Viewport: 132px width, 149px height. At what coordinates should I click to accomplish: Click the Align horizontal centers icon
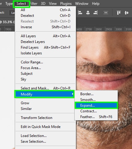88,13
